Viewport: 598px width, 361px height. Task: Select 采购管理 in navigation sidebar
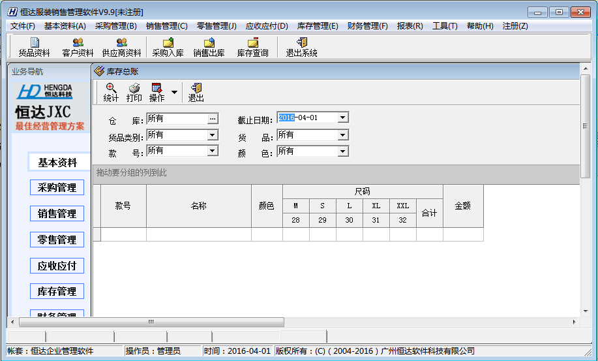(57, 188)
